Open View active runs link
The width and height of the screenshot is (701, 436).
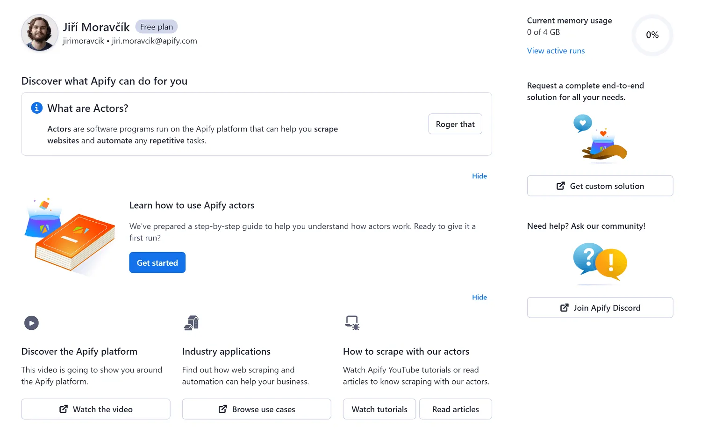click(556, 51)
